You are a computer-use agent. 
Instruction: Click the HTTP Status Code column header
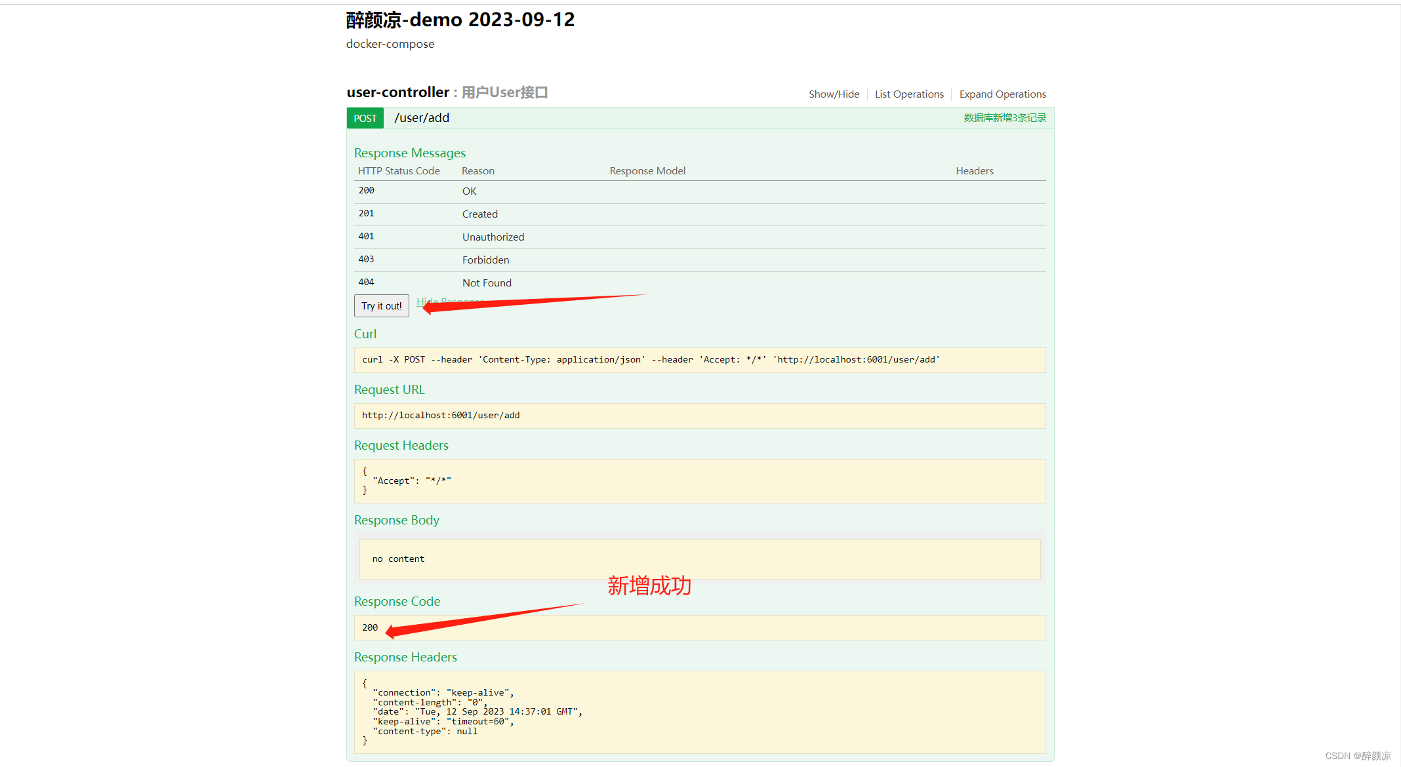point(399,171)
